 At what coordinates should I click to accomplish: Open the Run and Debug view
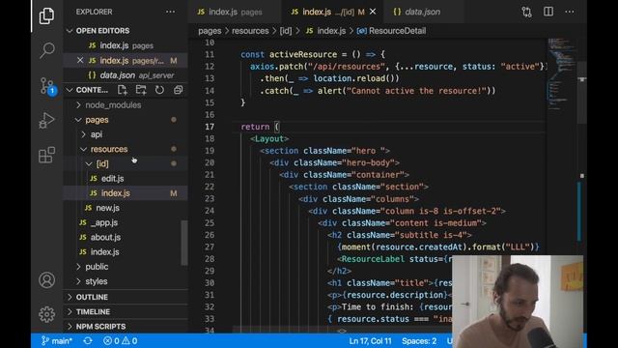[x=46, y=121]
